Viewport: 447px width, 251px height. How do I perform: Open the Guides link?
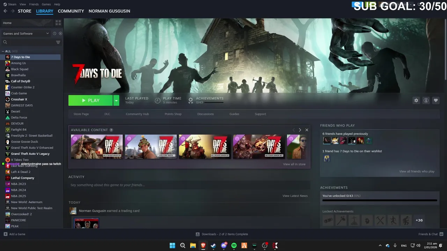[x=234, y=114]
